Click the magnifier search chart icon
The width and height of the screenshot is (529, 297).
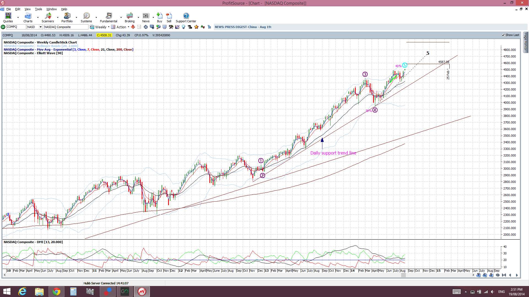coord(158,27)
